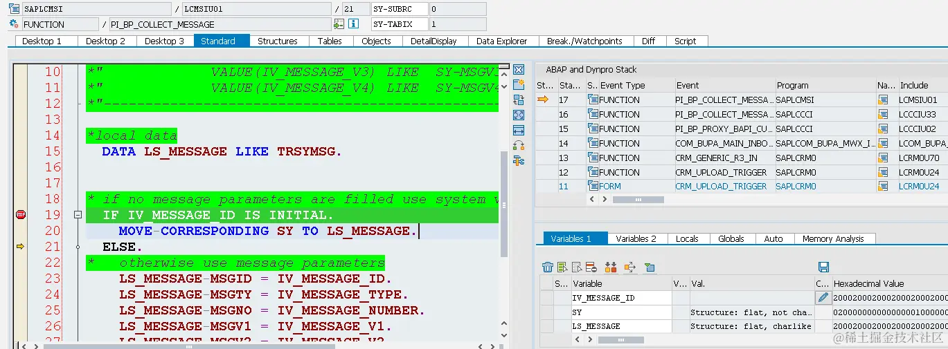This screenshot has height=349, width=948.
Task: Open the Objects tab
Action: (x=376, y=41)
